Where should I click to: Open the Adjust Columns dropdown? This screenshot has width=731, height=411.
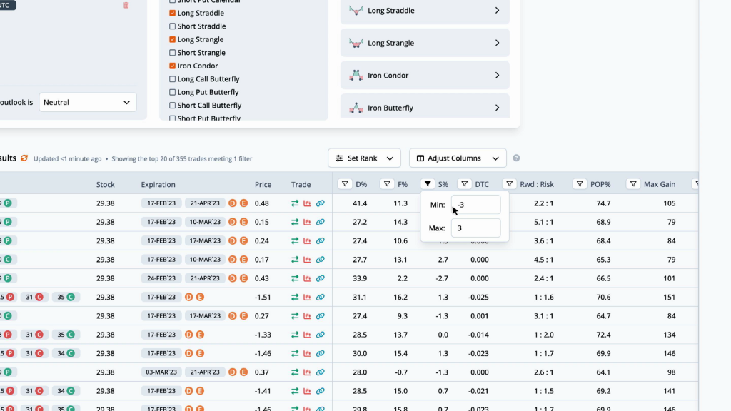[458, 158]
